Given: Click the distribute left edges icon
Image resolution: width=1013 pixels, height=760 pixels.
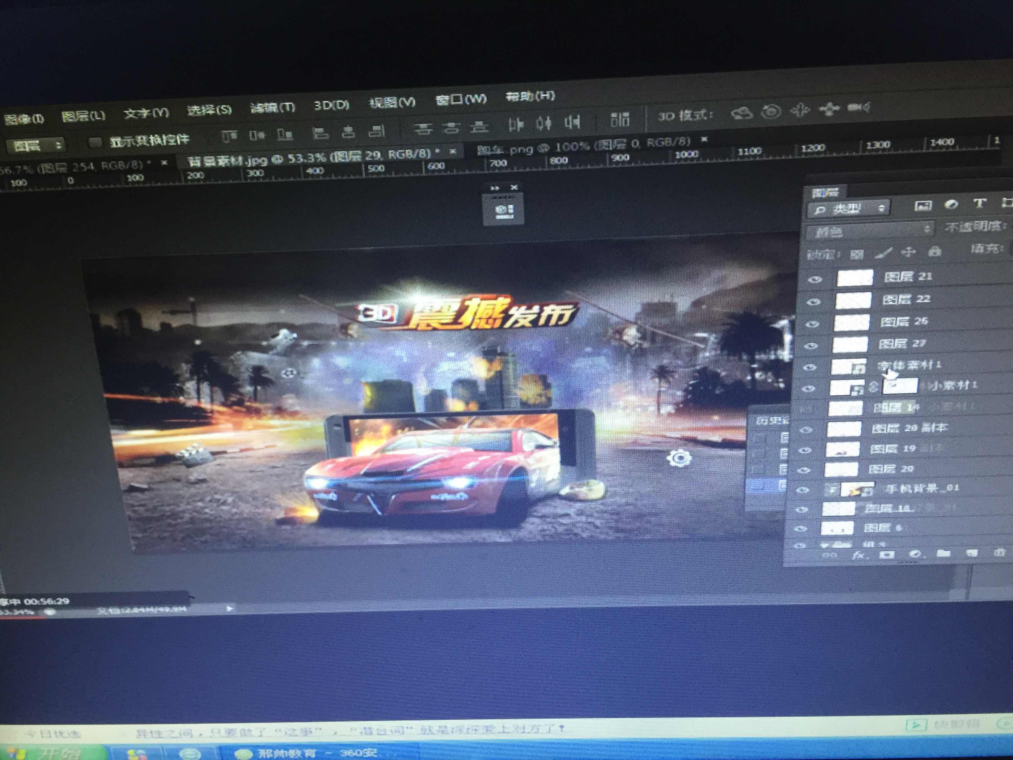Looking at the screenshot, I should pos(516,124).
